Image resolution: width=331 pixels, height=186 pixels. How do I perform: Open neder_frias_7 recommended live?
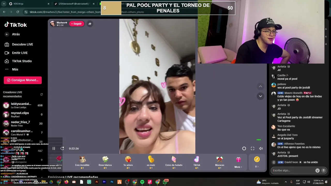[x=23, y=123]
